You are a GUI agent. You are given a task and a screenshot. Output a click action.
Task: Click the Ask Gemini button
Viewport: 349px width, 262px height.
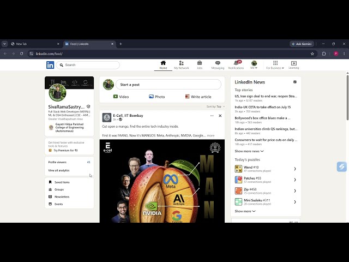pos(302,44)
